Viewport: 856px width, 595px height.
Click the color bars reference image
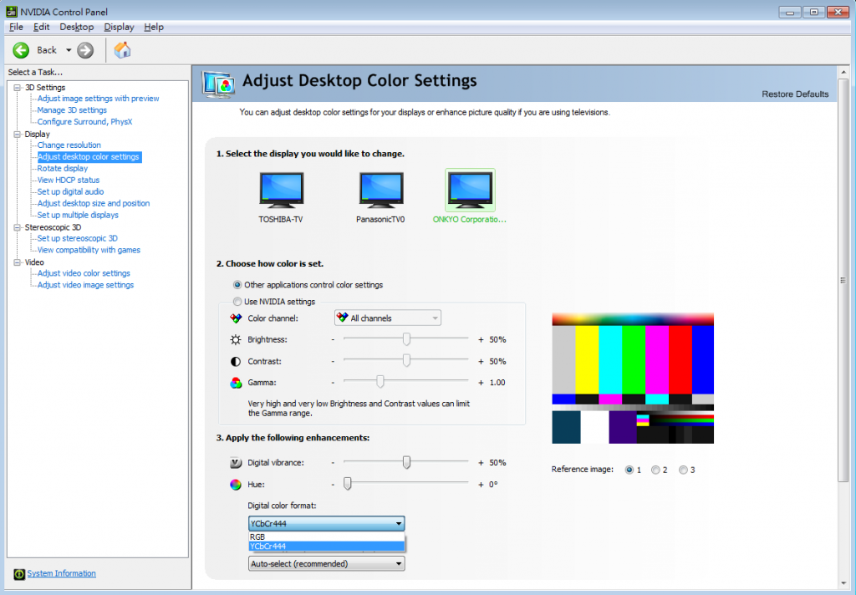tap(633, 378)
